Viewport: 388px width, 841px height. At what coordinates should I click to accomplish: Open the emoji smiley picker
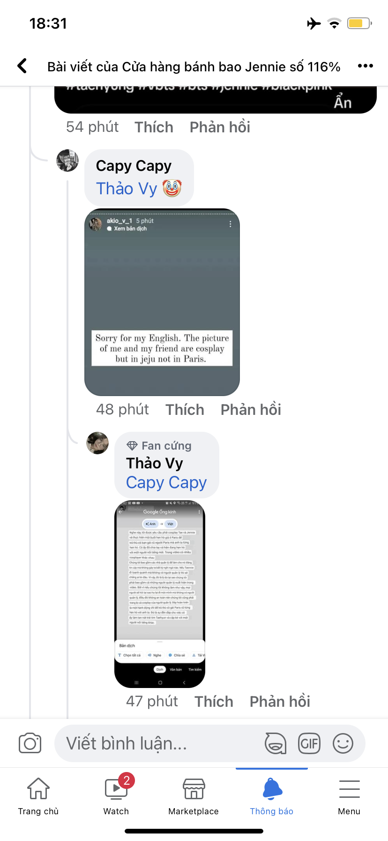[x=343, y=743]
